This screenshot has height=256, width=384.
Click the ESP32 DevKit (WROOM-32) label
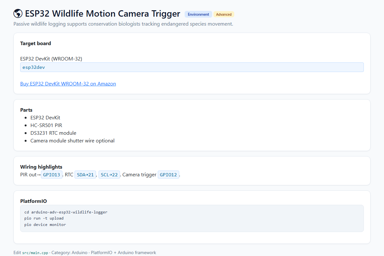(x=51, y=59)
